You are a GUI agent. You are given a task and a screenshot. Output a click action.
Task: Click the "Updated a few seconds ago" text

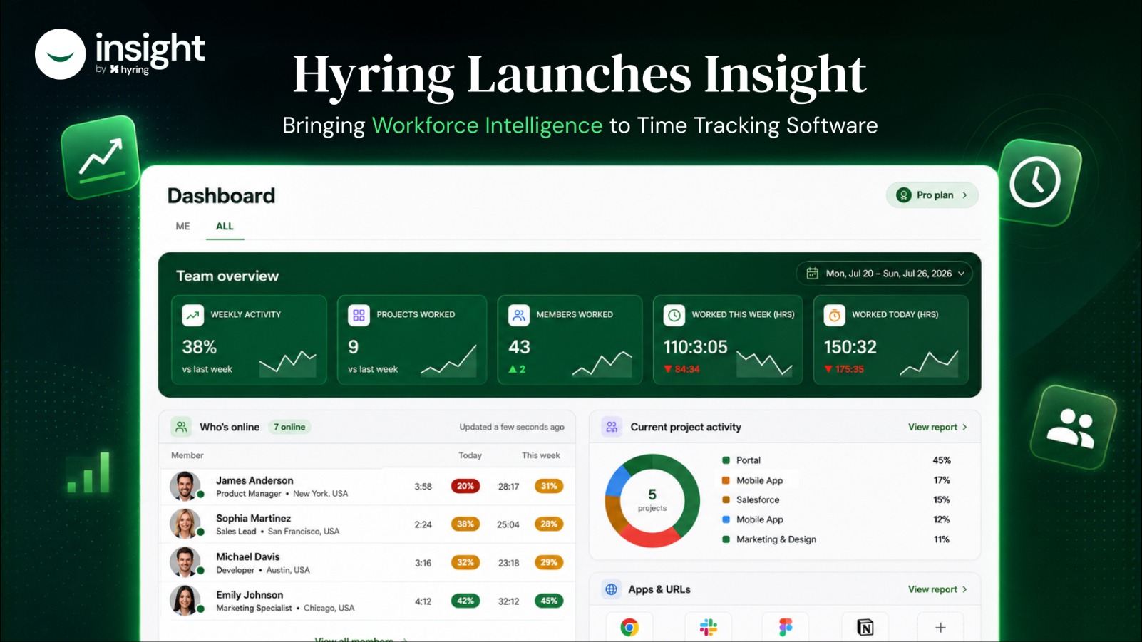[x=512, y=427]
